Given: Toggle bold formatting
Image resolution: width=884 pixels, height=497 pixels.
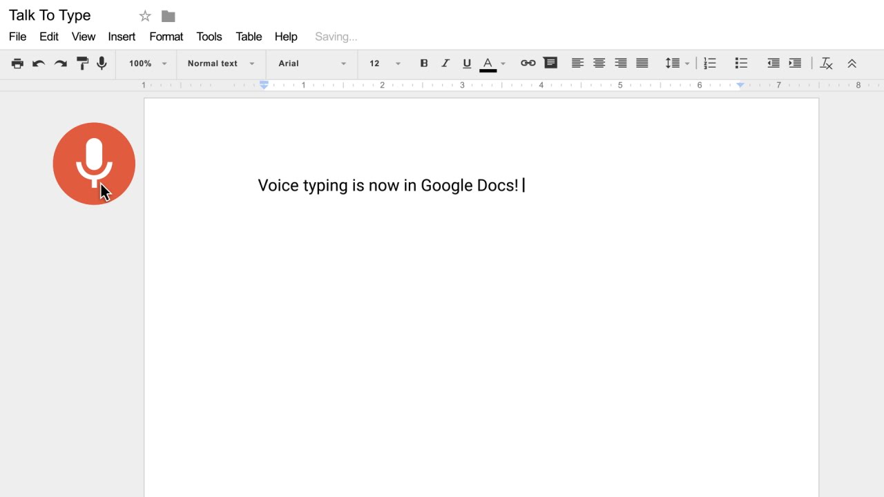Looking at the screenshot, I should pyautogui.click(x=423, y=63).
